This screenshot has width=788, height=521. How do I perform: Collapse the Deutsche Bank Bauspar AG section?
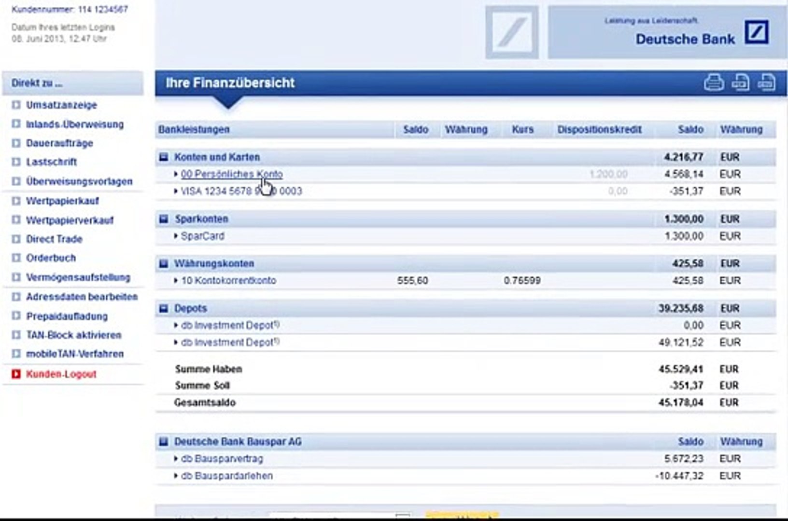164,441
